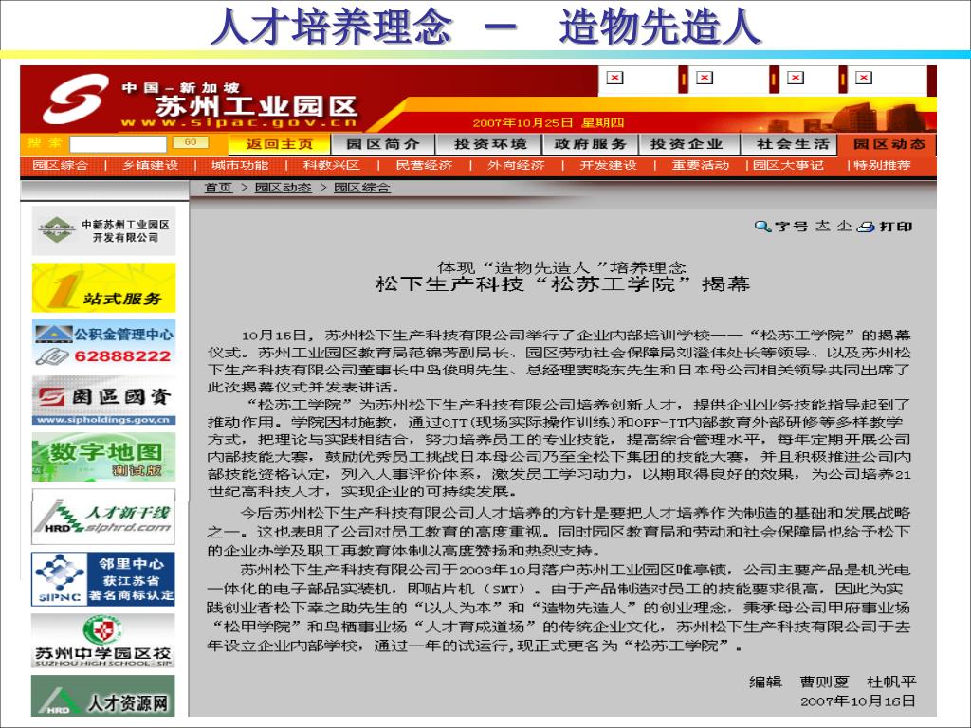
Task: Click the date text 2007年10月25日 星期四
Action: (548, 122)
